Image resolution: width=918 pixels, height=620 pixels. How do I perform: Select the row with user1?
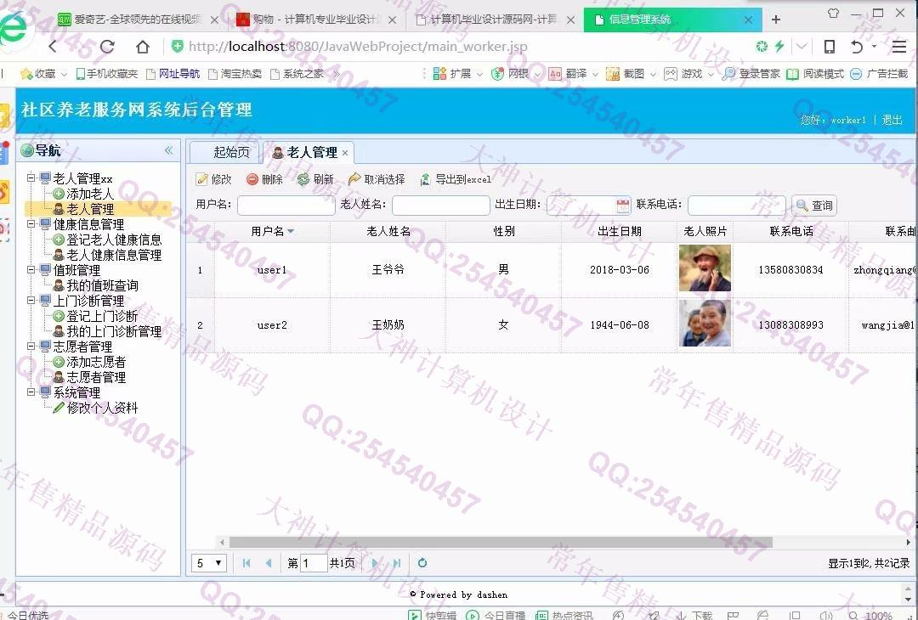click(550, 269)
